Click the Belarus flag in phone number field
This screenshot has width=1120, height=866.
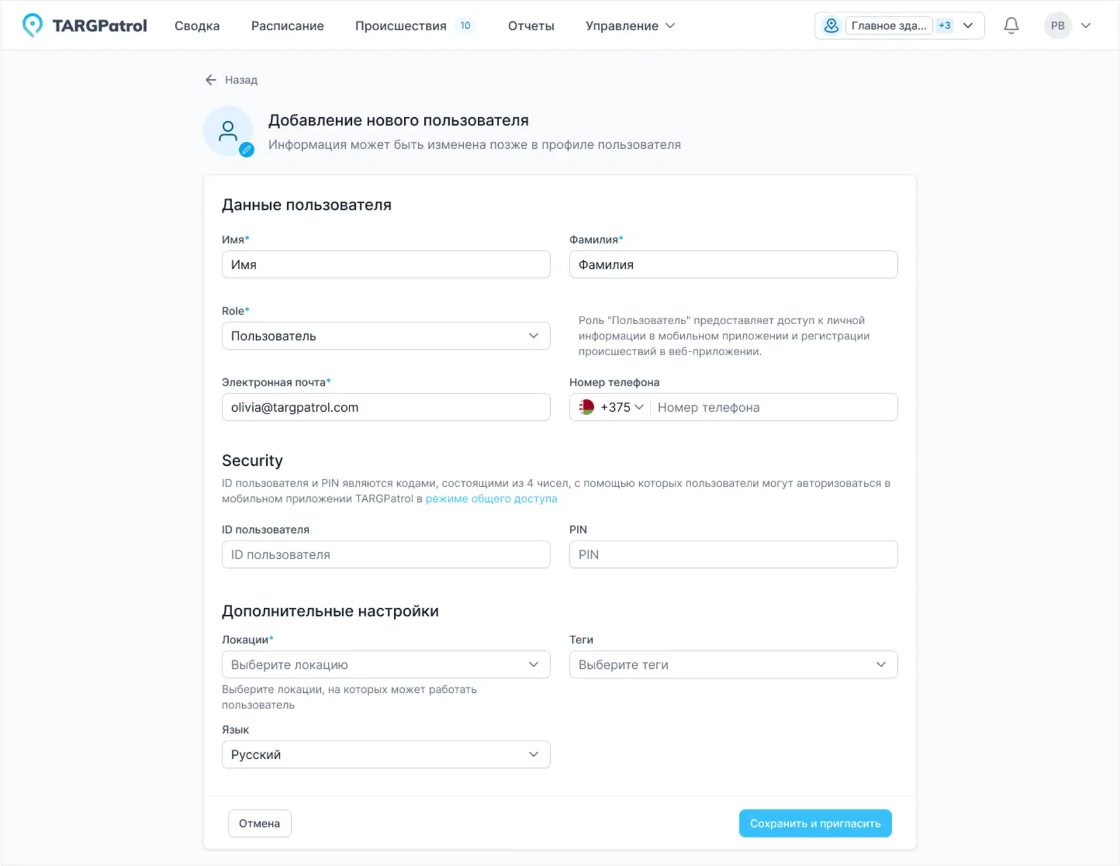(x=586, y=407)
